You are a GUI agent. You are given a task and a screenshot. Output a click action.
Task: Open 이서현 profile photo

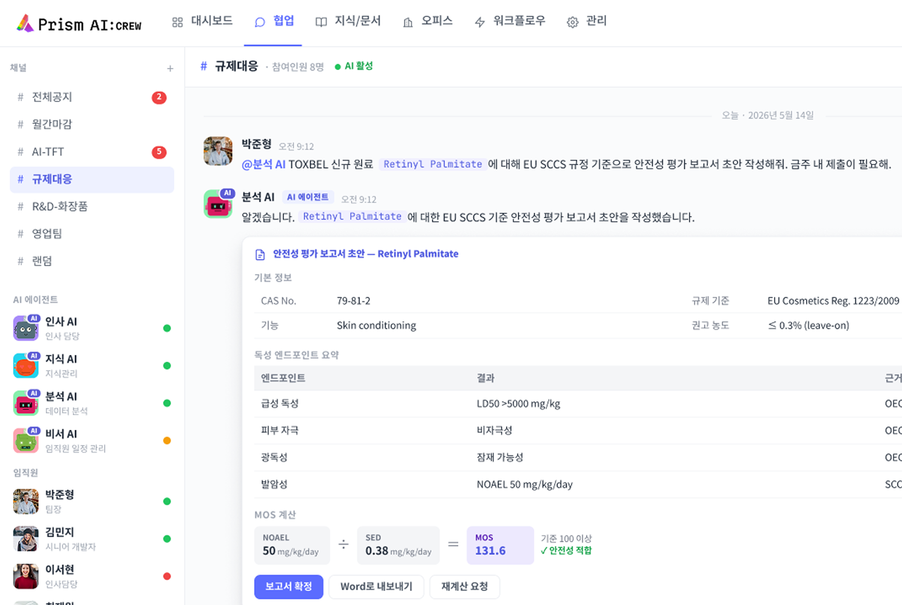click(x=26, y=576)
